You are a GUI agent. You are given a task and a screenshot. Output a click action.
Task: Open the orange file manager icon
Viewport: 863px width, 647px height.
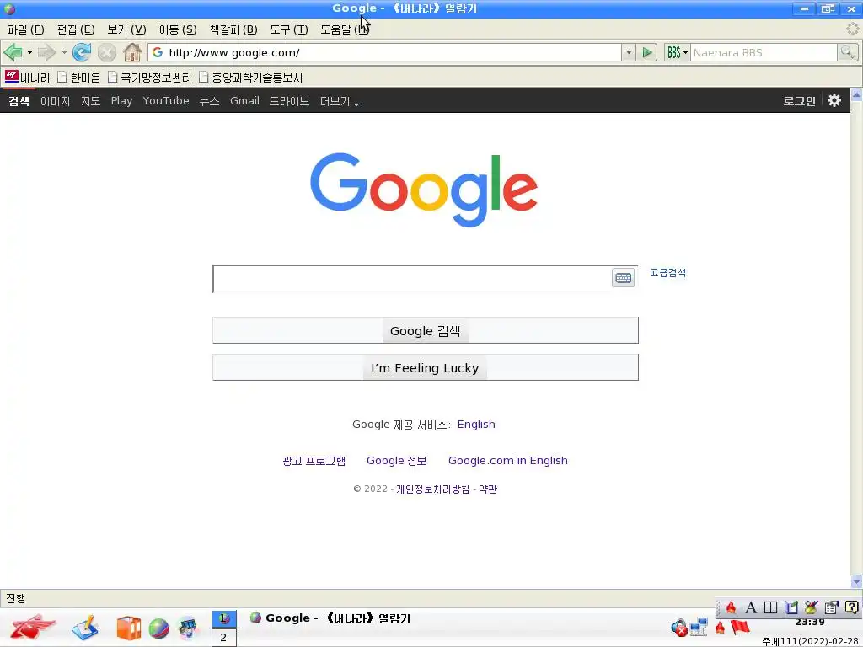(x=129, y=628)
